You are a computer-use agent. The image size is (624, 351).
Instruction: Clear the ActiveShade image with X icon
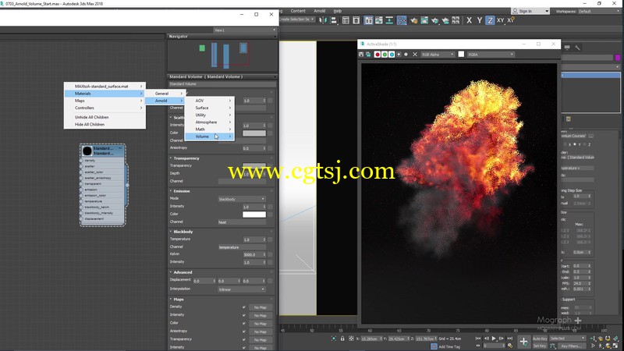pos(415,54)
